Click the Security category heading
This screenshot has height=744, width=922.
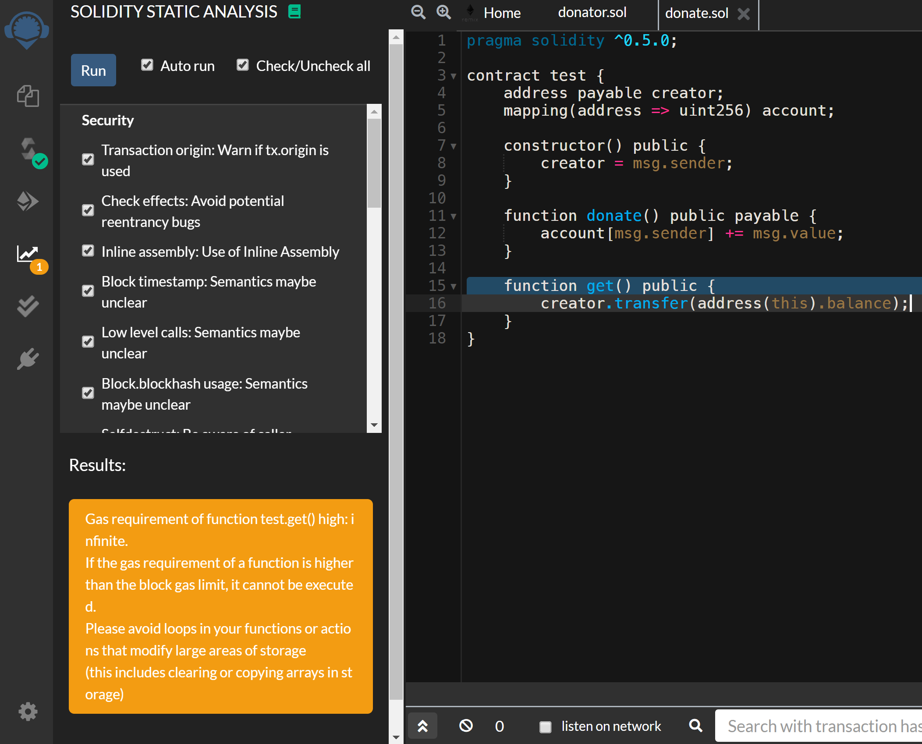(108, 120)
